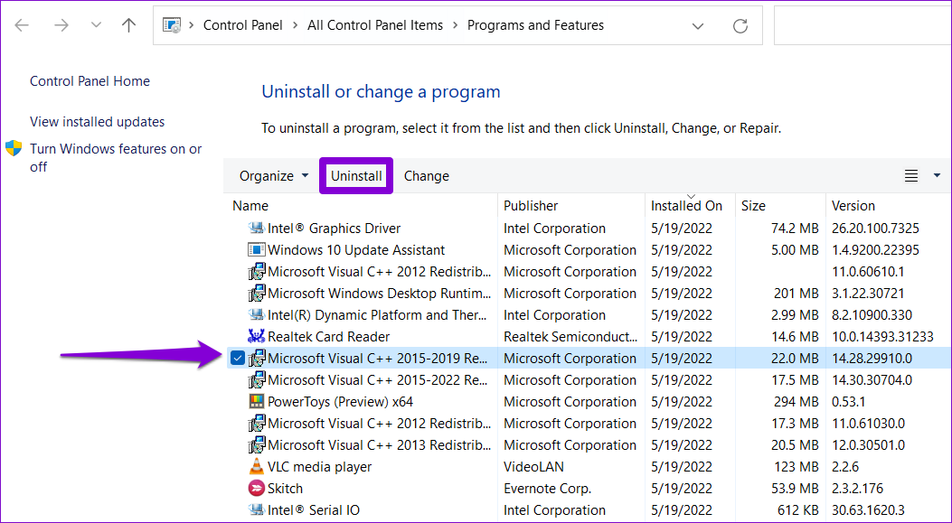The image size is (952, 523).
Task: Click version 12.0.30501.0 cell
Action: (x=868, y=445)
